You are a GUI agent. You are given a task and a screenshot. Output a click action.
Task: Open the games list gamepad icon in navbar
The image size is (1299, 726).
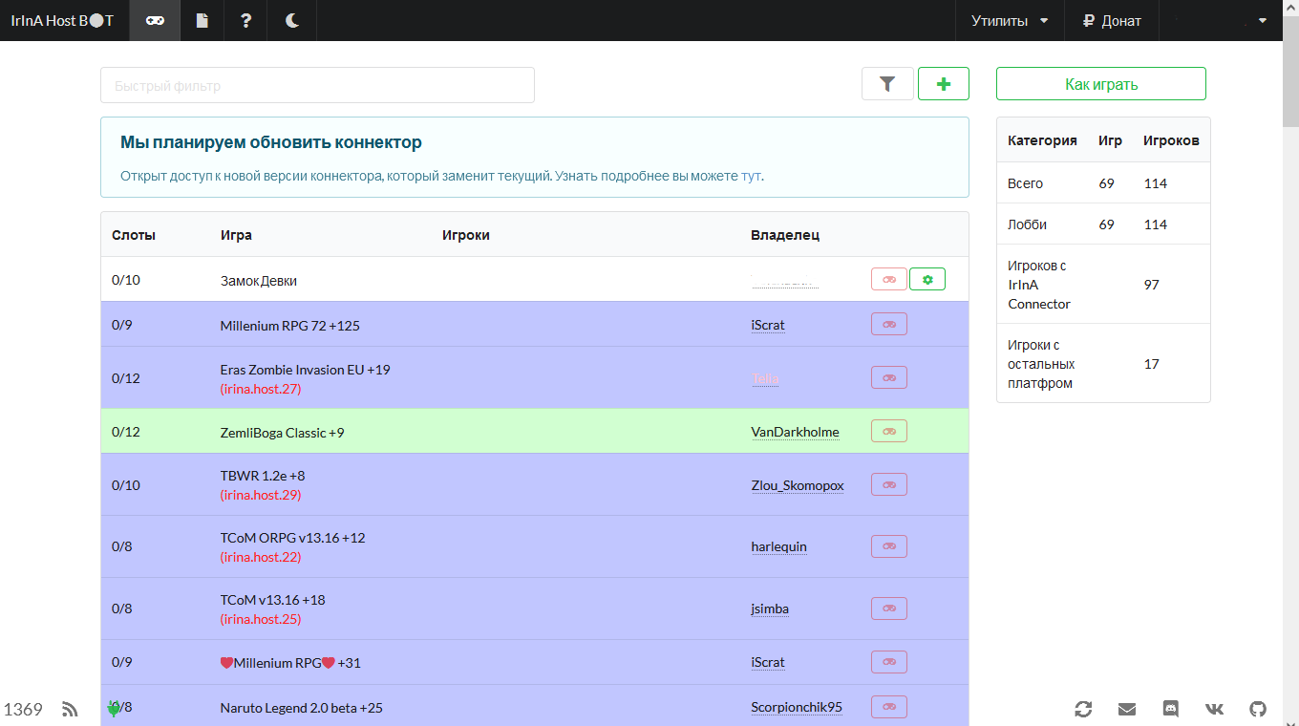point(155,20)
